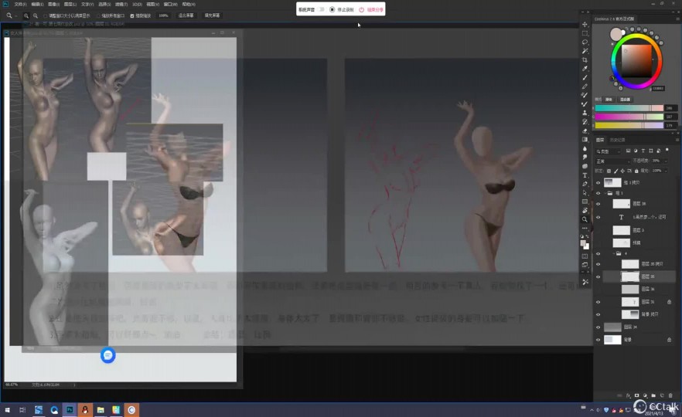This screenshot has height=417, width=682.
Task: Create a new group folder icon
Action: (x=653, y=395)
